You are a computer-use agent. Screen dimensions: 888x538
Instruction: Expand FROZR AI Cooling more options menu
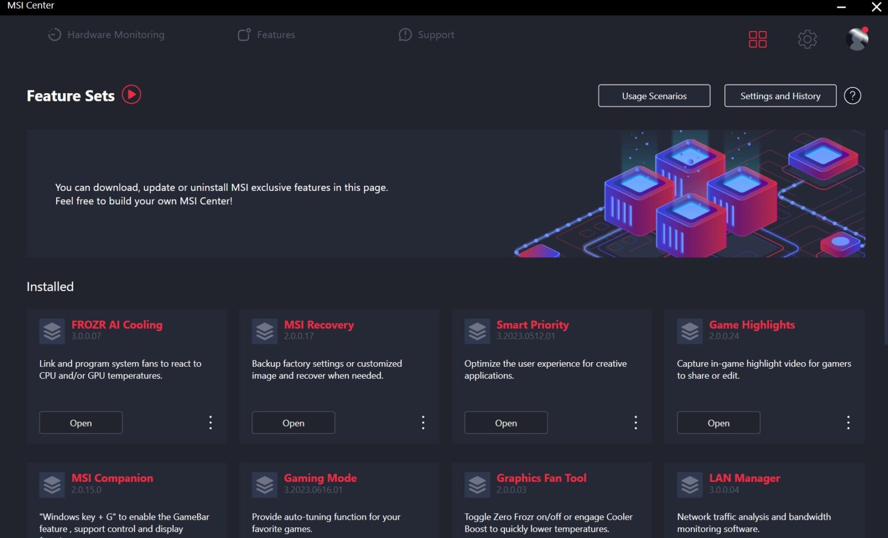tap(210, 423)
